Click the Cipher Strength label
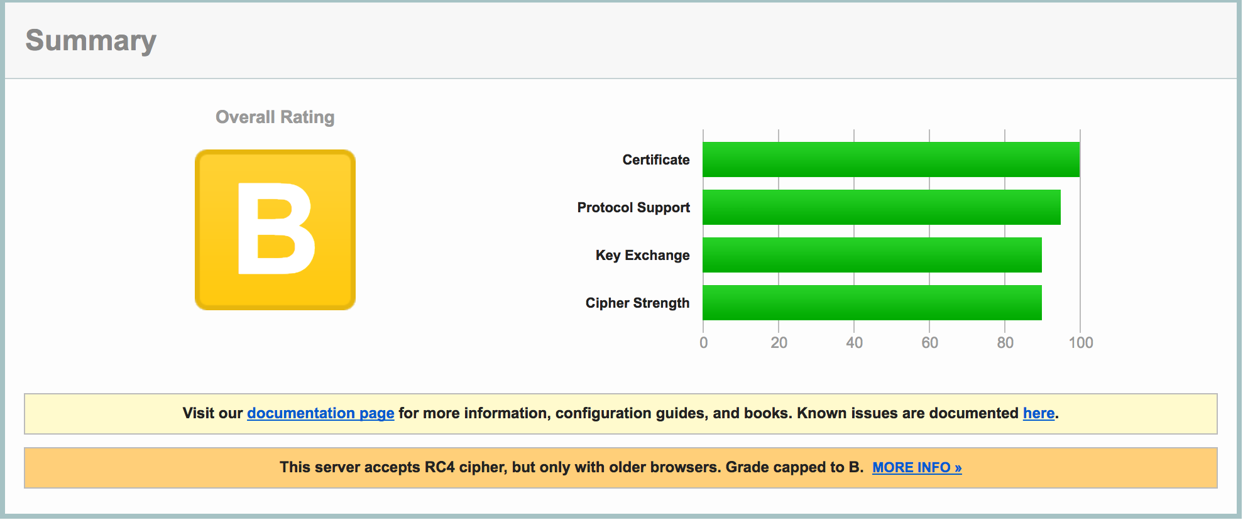The image size is (1243, 520). (x=637, y=303)
